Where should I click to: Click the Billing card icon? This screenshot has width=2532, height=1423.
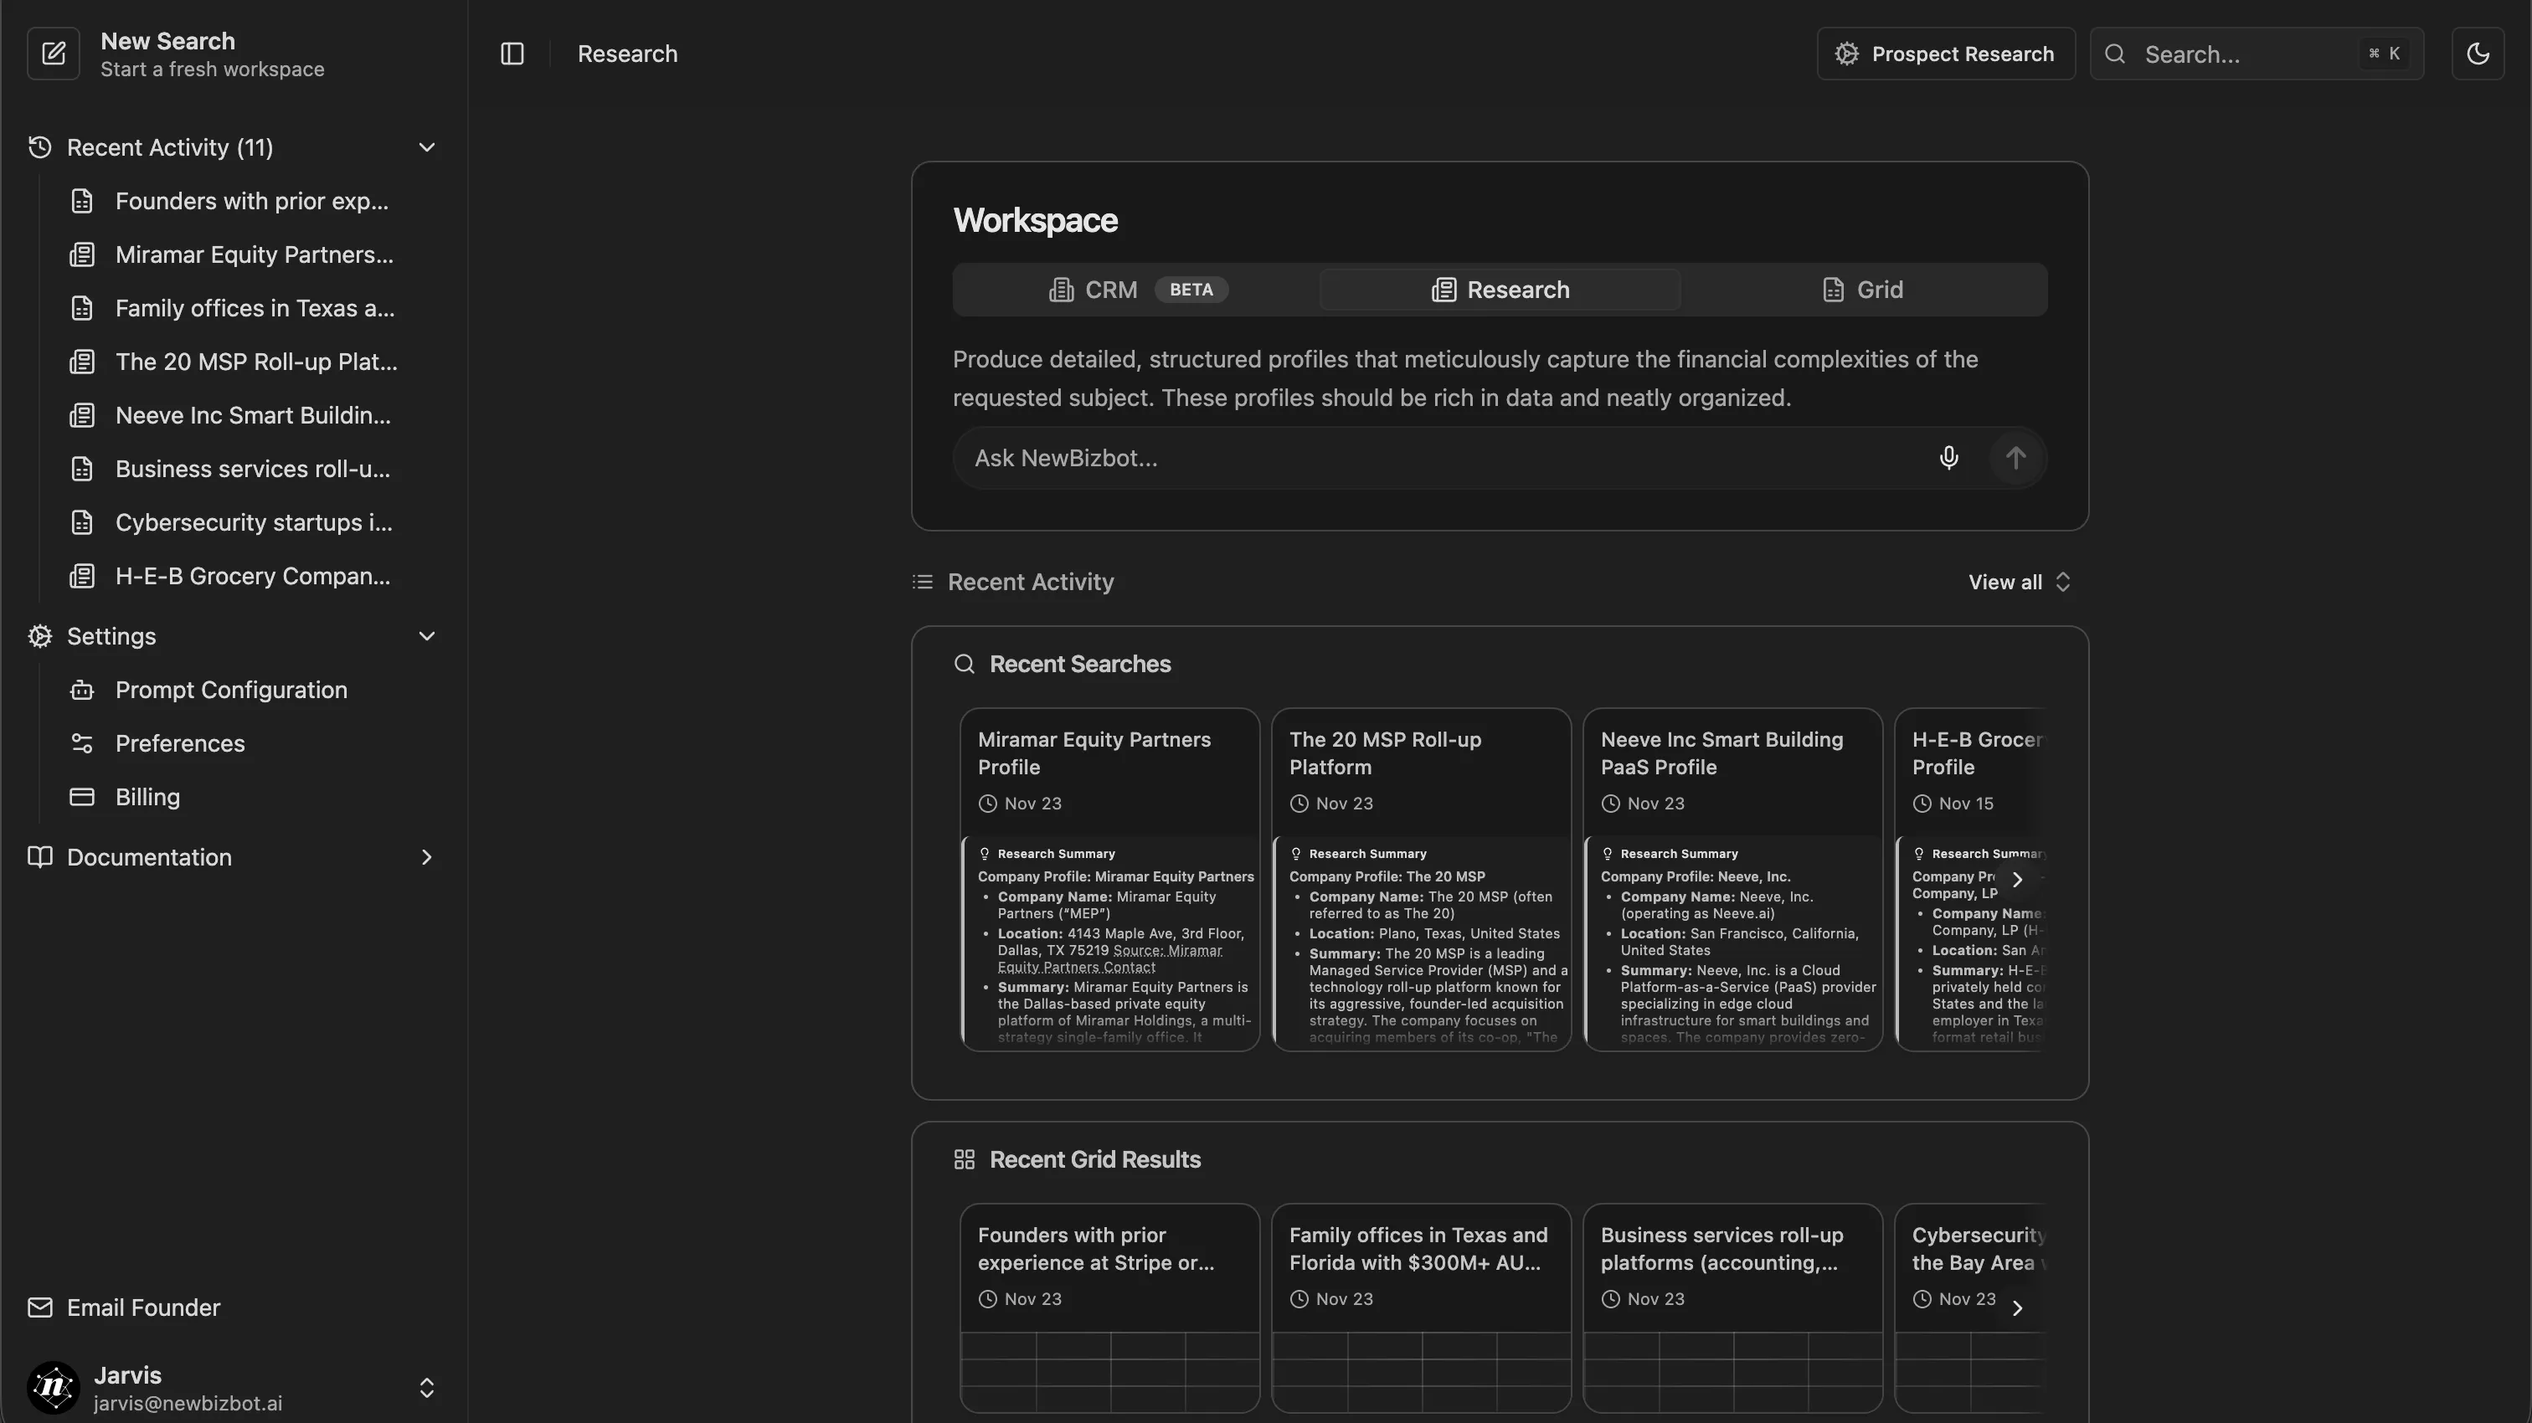pyautogui.click(x=83, y=796)
